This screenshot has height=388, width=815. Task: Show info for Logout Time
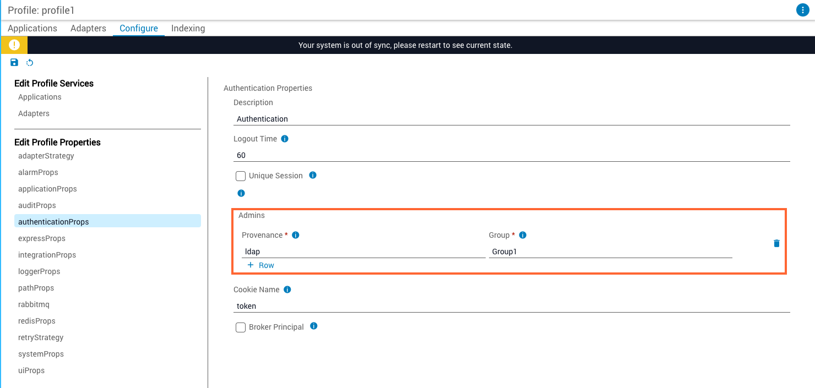(x=285, y=139)
